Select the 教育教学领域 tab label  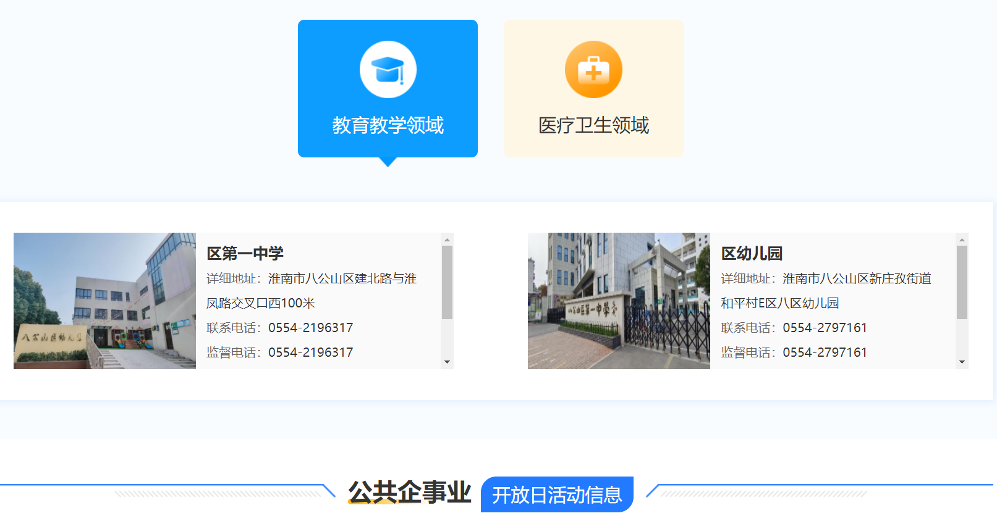coord(388,125)
